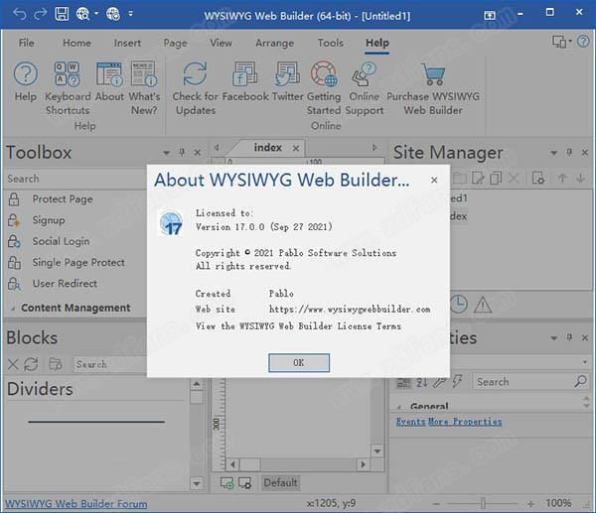Click the manage breakpoints gear icon
596x513 pixels.
click(x=244, y=483)
